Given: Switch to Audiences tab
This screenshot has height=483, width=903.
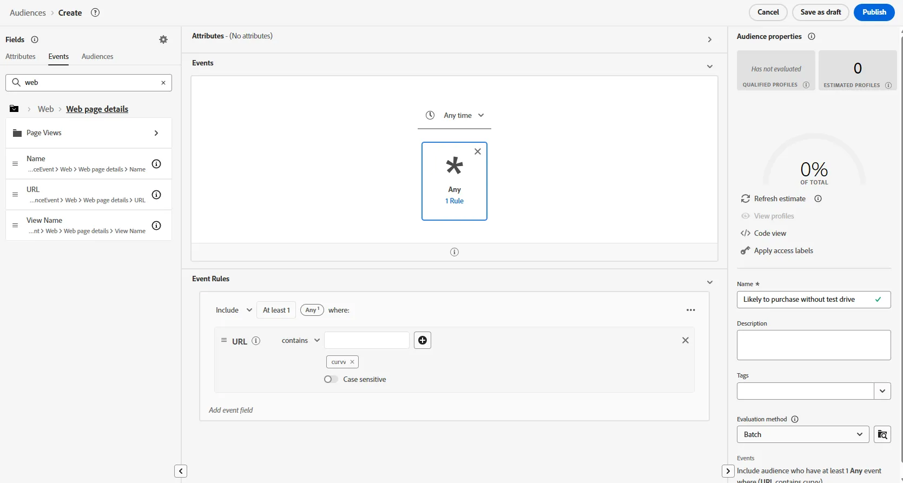Looking at the screenshot, I should point(97,56).
